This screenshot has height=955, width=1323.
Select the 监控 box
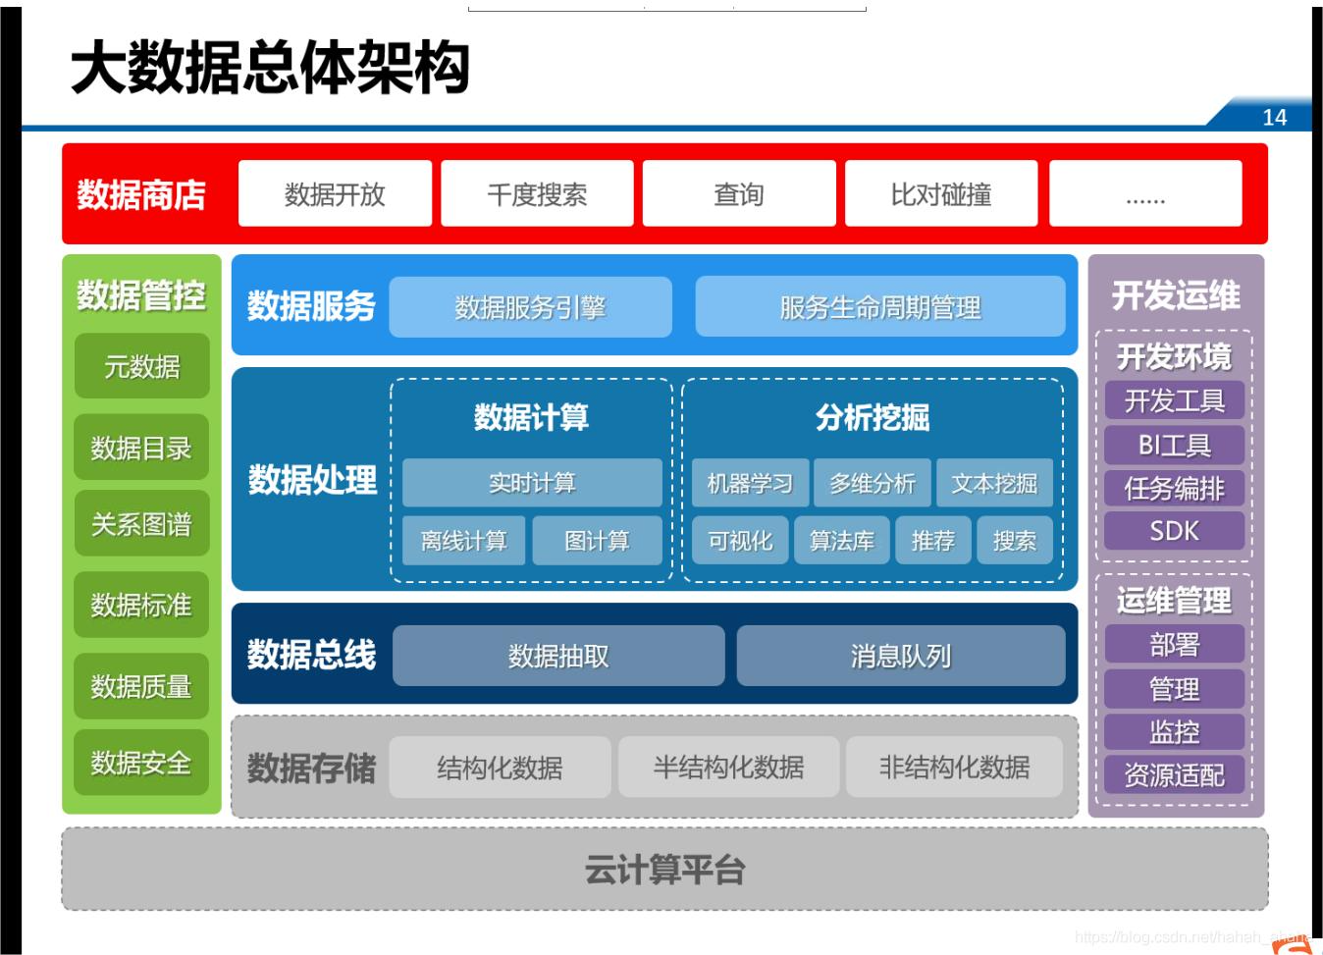click(1175, 732)
